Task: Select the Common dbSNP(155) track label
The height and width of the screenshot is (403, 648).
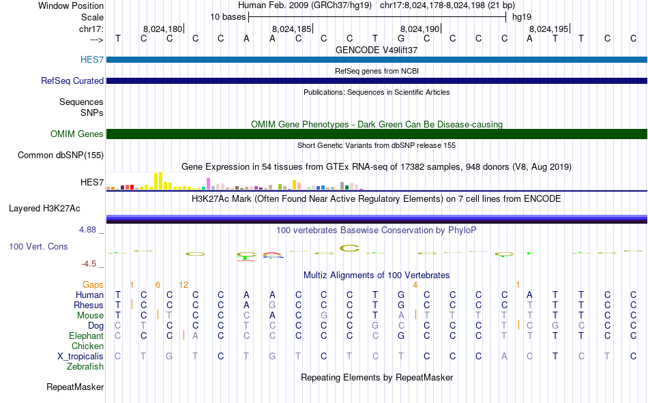Action: pos(60,155)
